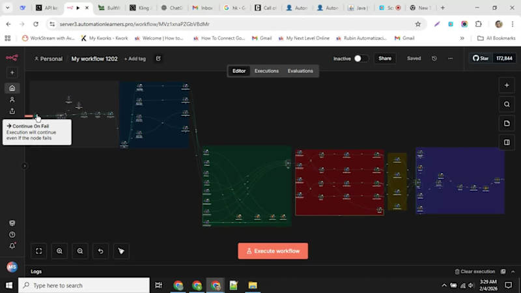Open a new browser tab
This screenshot has width=521, height=293.
[443, 8]
